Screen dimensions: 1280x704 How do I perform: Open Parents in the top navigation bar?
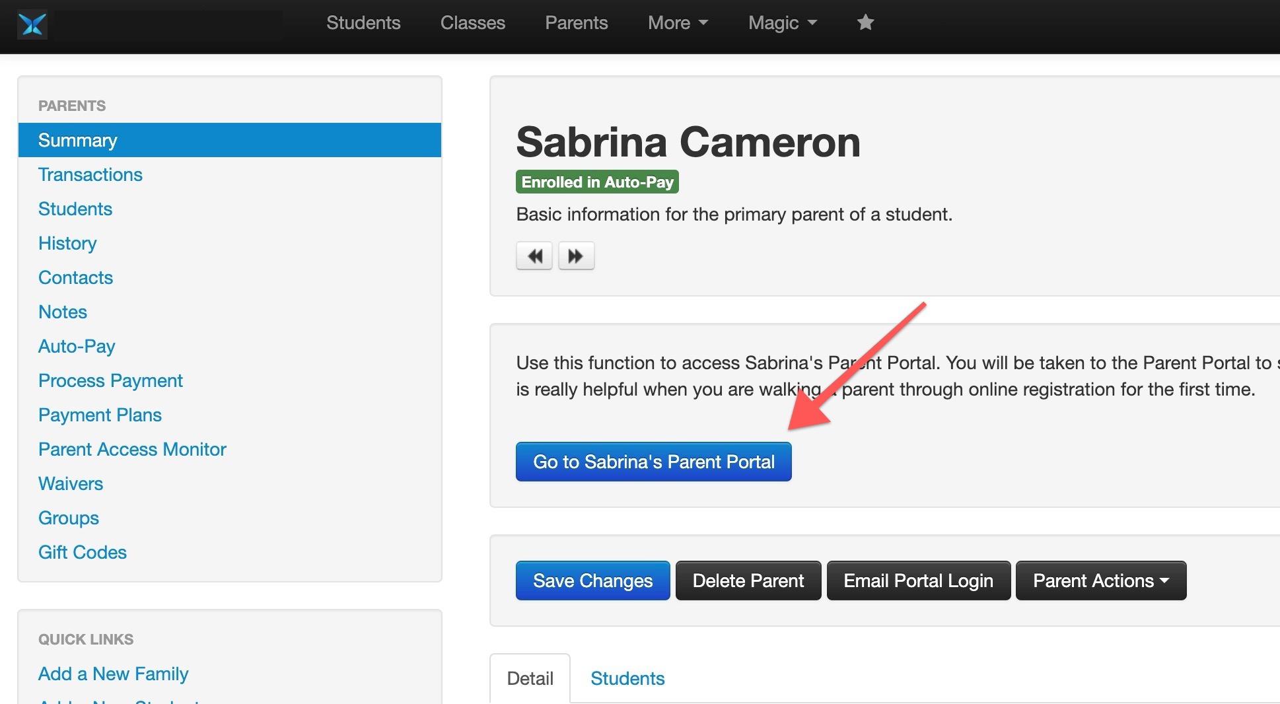click(x=576, y=23)
